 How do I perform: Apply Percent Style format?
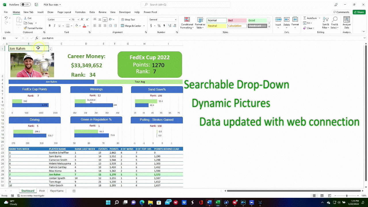pyautogui.click(x=159, y=26)
